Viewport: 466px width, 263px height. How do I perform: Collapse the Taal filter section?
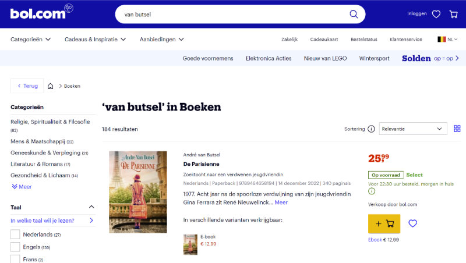[x=91, y=207]
